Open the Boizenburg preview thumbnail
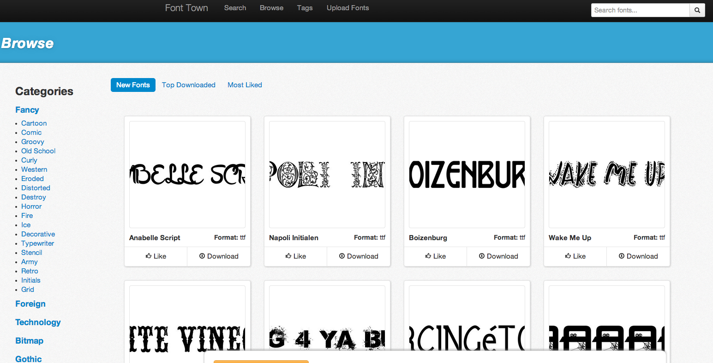The width and height of the screenshot is (713, 363). coord(467,175)
